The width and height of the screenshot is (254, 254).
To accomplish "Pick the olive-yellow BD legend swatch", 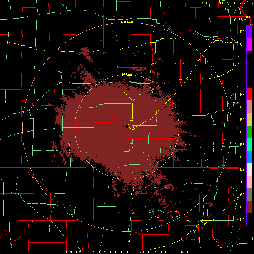I will click(249, 120).
